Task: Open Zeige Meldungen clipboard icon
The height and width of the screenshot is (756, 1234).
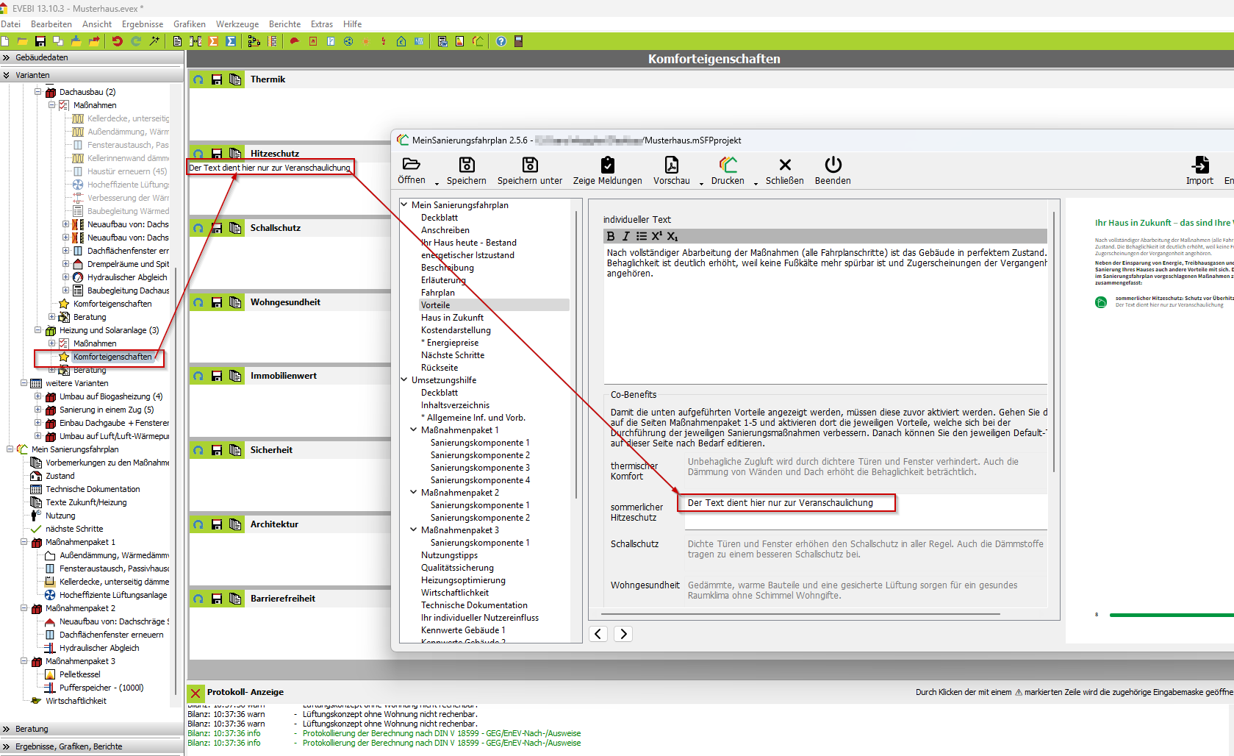Action: (607, 165)
